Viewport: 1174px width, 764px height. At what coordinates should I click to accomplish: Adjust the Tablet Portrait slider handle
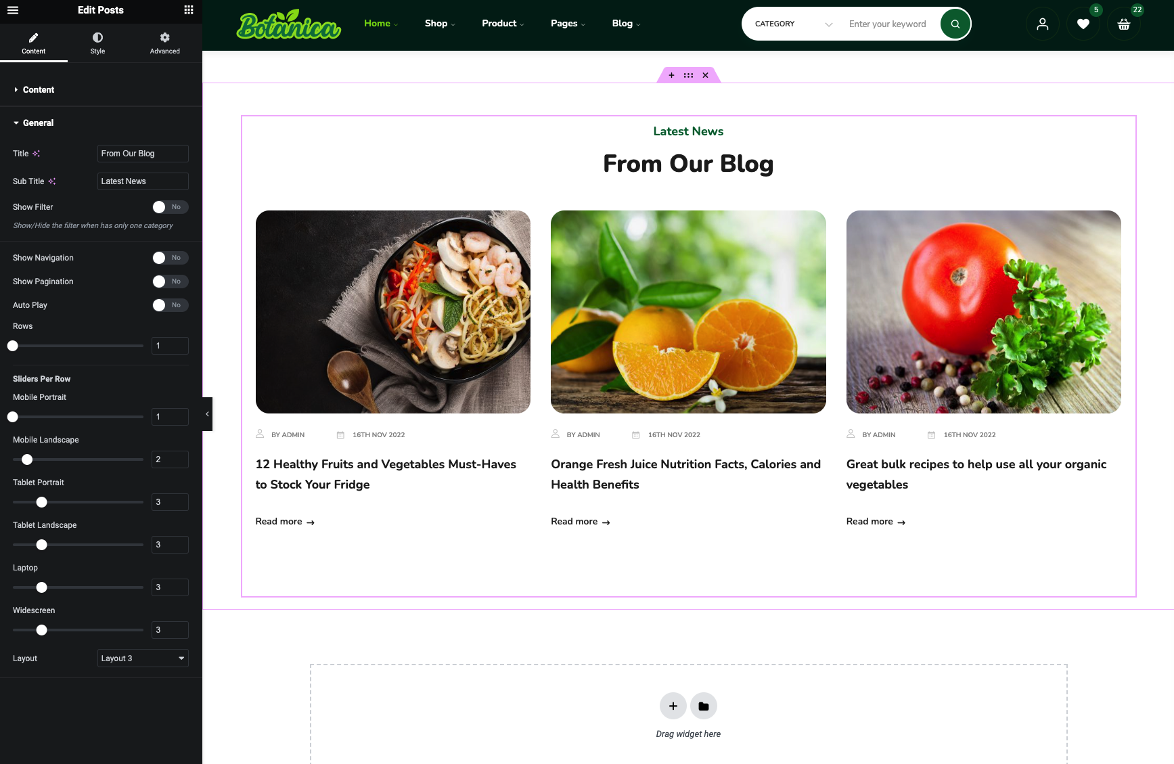point(41,502)
